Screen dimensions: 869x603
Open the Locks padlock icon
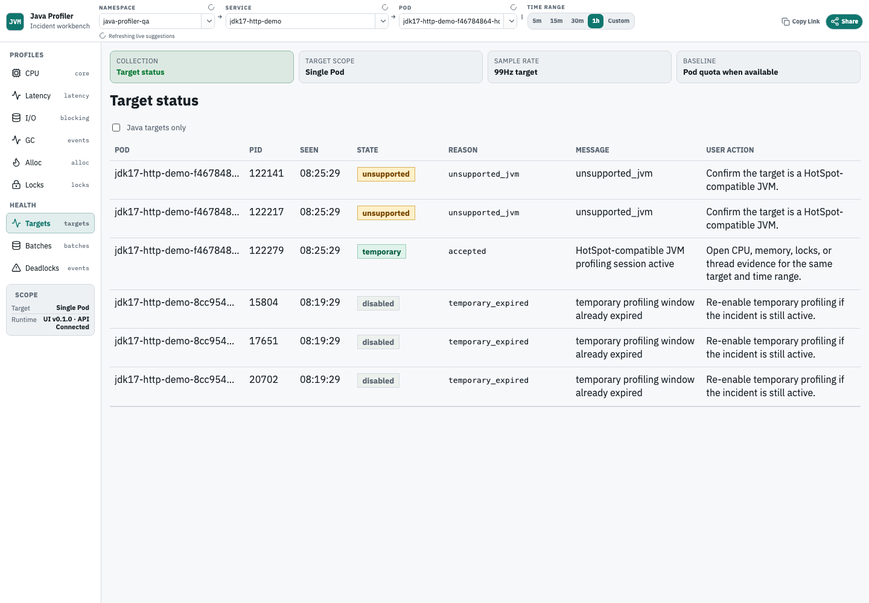tap(16, 185)
